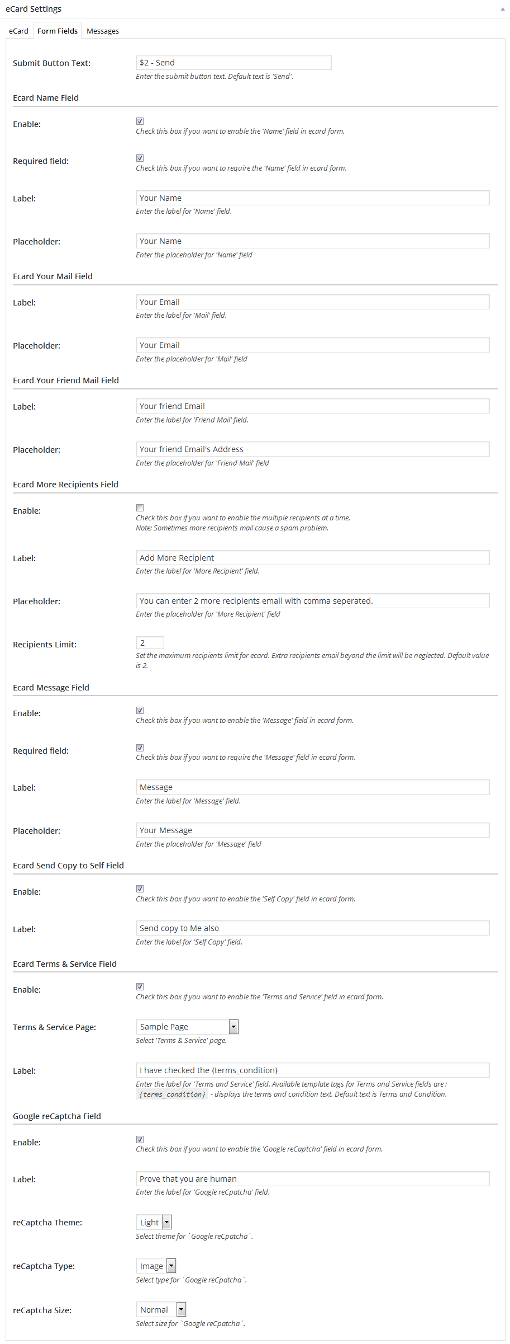
Task: Click the Submit Button Text field
Action: pos(233,63)
